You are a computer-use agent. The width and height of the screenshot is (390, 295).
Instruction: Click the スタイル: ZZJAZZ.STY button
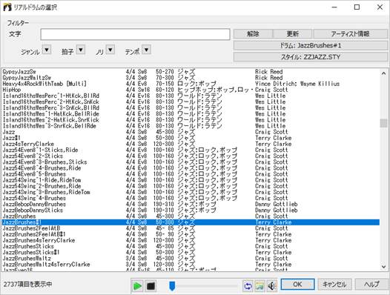pos(311,57)
